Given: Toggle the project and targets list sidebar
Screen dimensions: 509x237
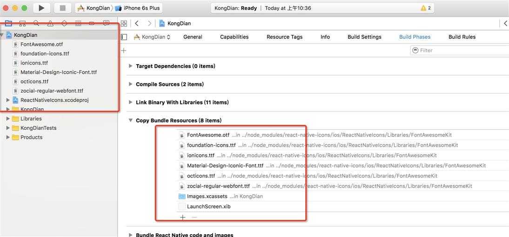Looking at the screenshot, I should click(124, 37).
